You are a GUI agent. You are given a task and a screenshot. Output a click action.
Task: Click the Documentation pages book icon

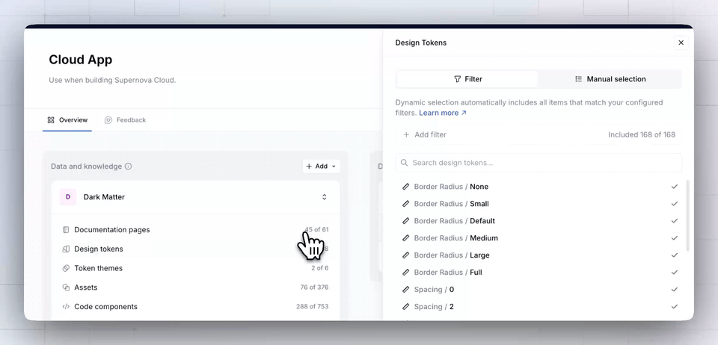(66, 230)
